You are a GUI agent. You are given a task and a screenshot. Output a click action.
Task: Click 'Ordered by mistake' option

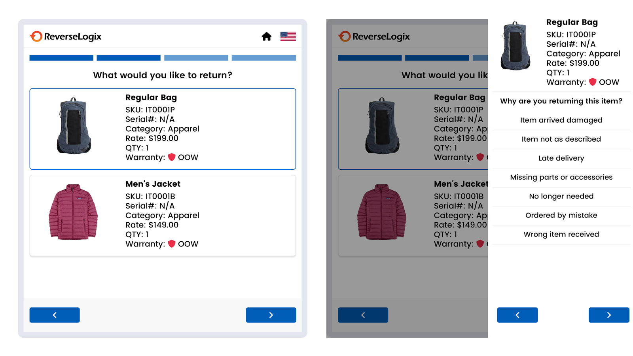pyautogui.click(x=561, y=215)
